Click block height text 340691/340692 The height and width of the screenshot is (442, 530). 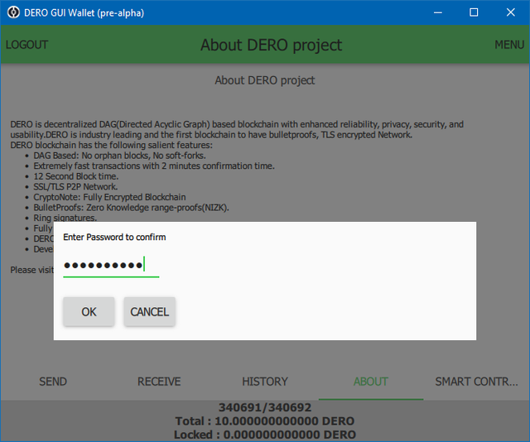tap(265, 407)
